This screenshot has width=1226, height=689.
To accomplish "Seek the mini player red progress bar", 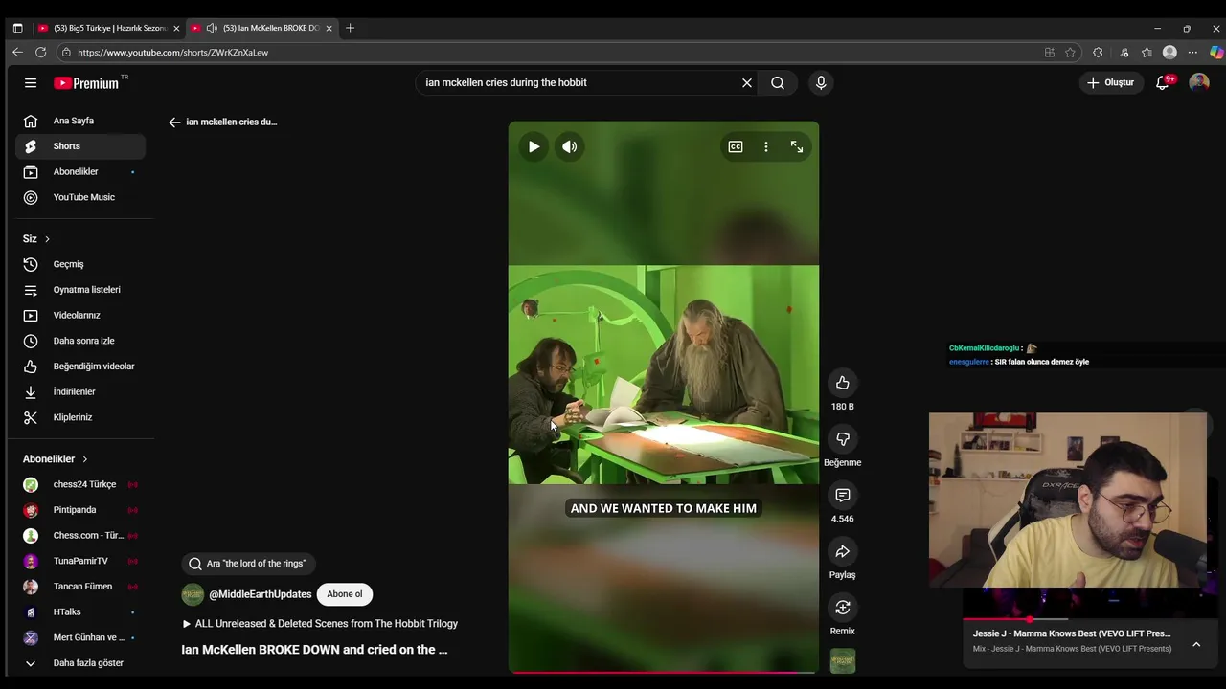I will click(1015, 619).
